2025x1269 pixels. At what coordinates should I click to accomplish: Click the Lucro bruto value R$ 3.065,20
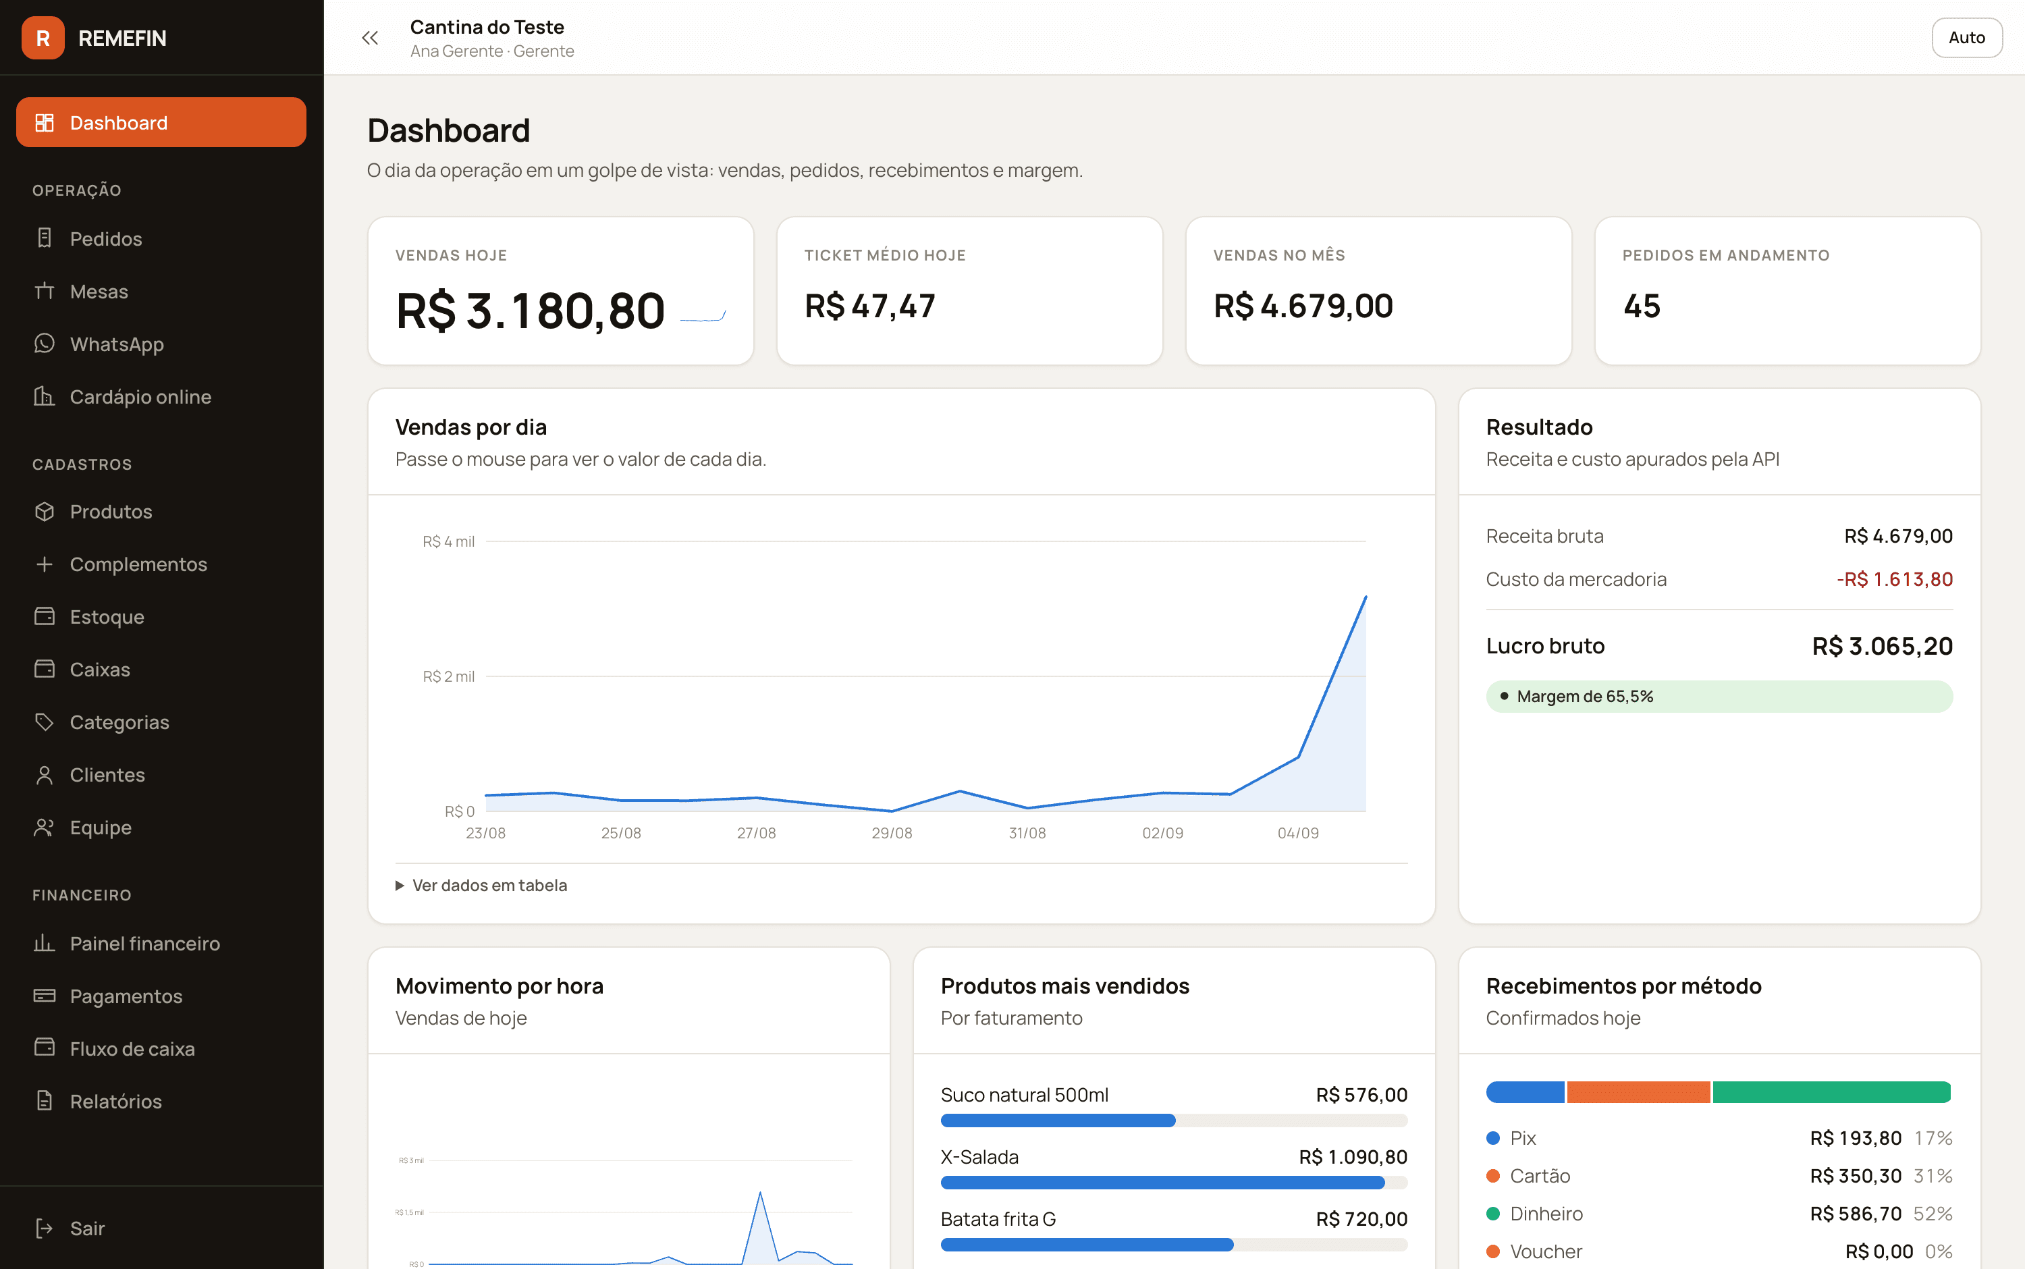click(1881, 646)
